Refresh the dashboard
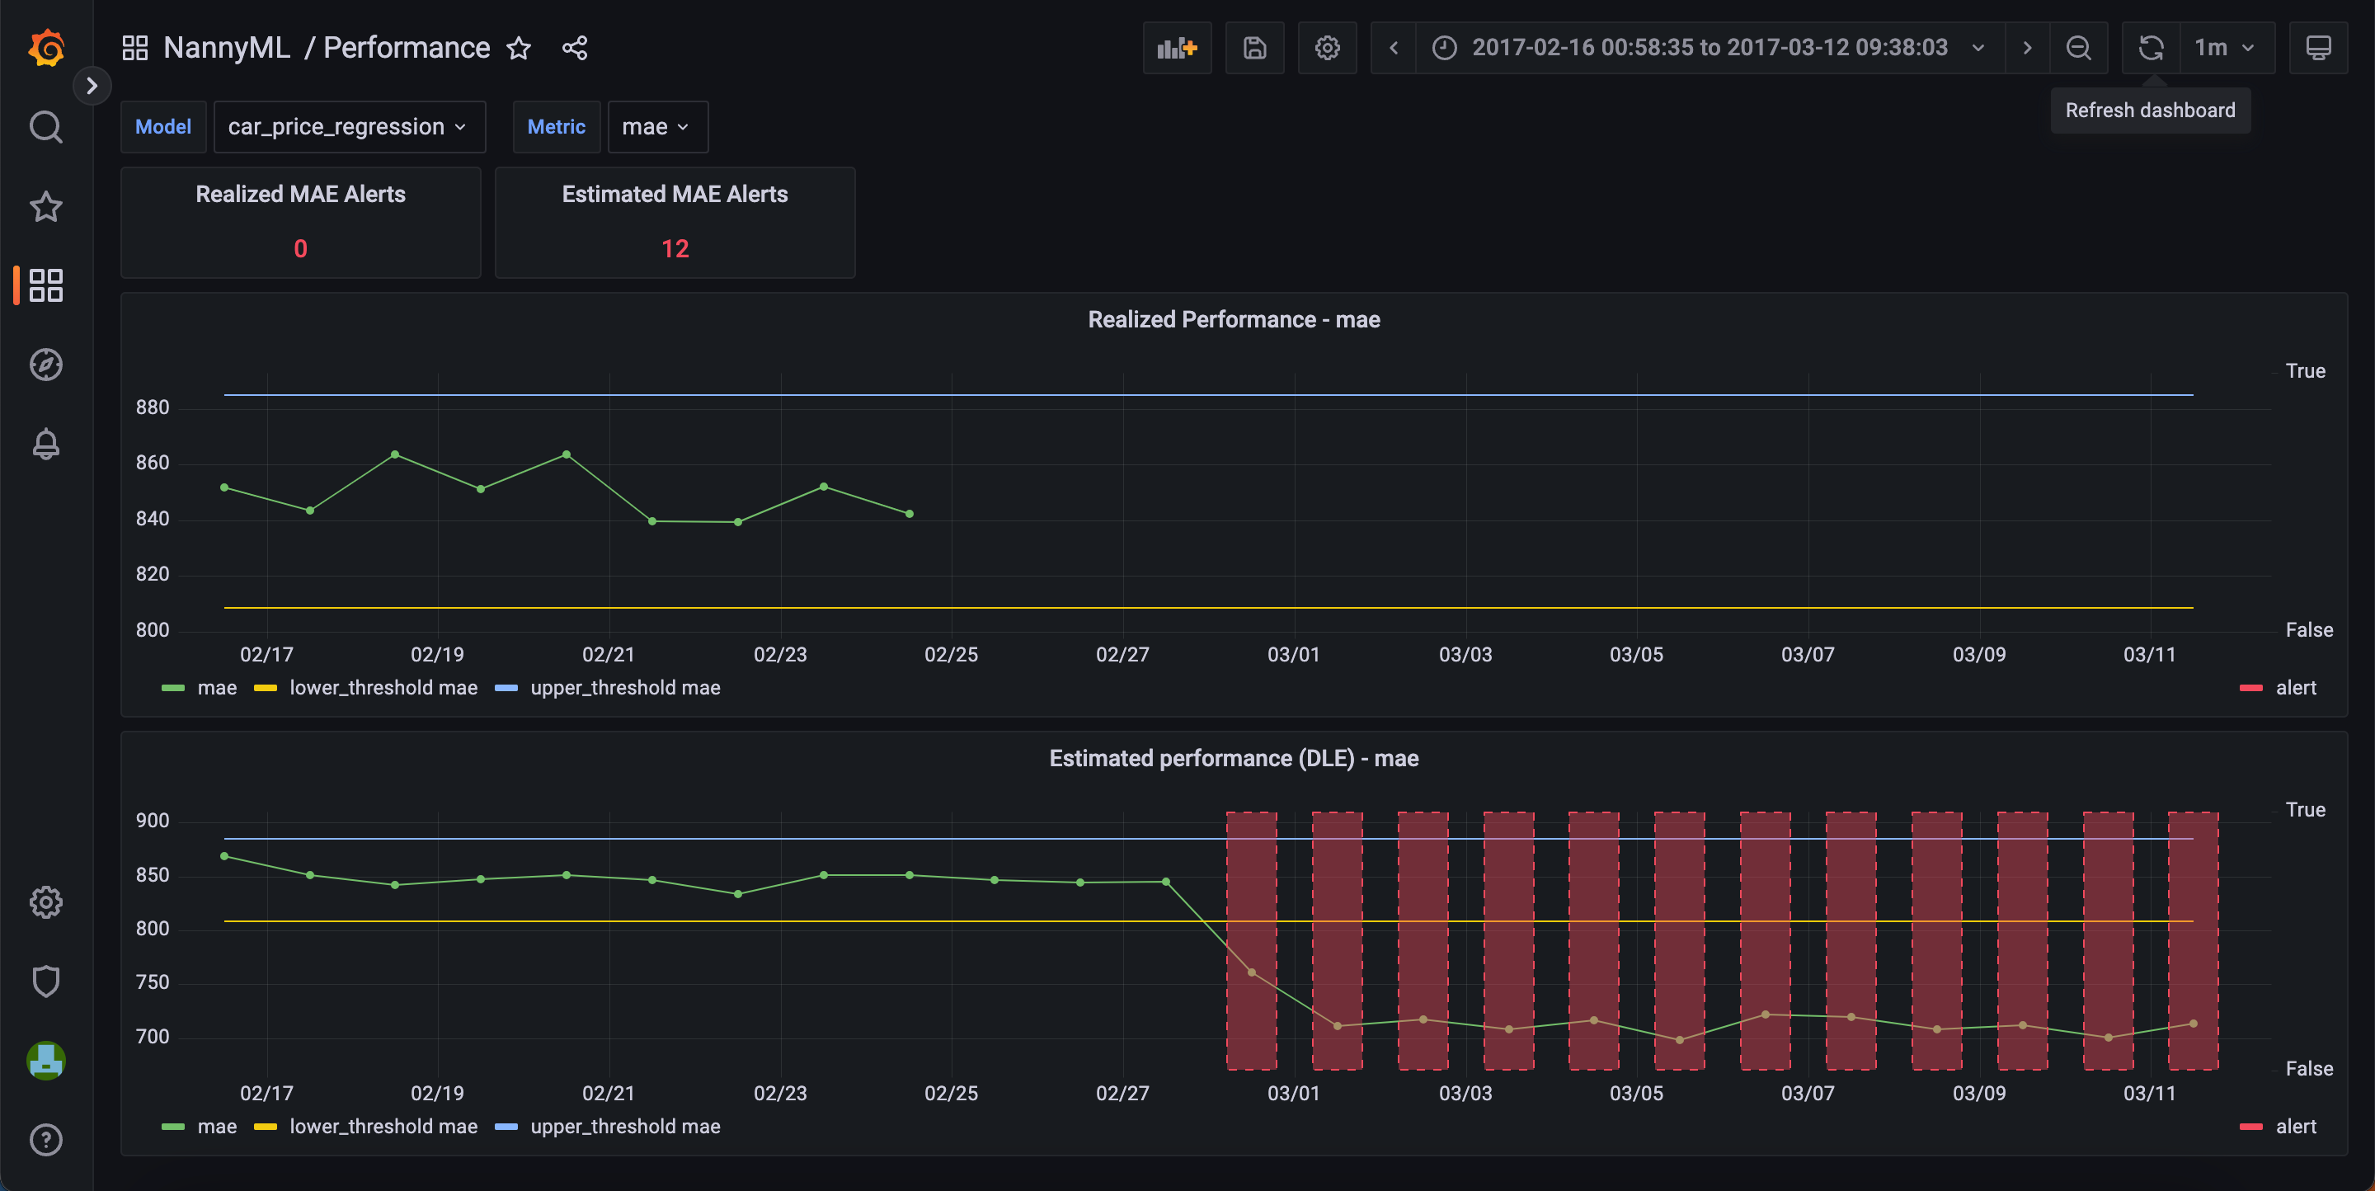2375x1191 pixels. click(2151, 48)
